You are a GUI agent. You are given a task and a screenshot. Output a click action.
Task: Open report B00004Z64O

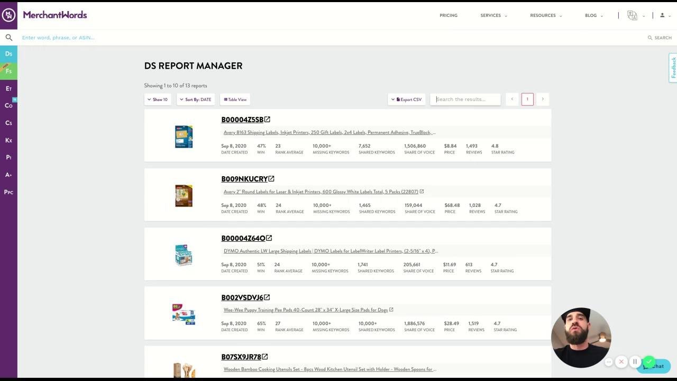pyautogui.click(x=243, y=238)
